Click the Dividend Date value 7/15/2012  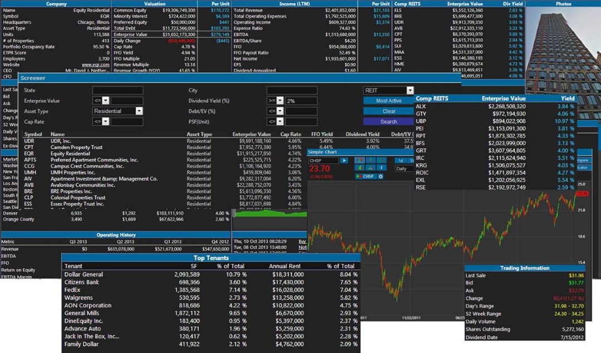click(572, 337)
